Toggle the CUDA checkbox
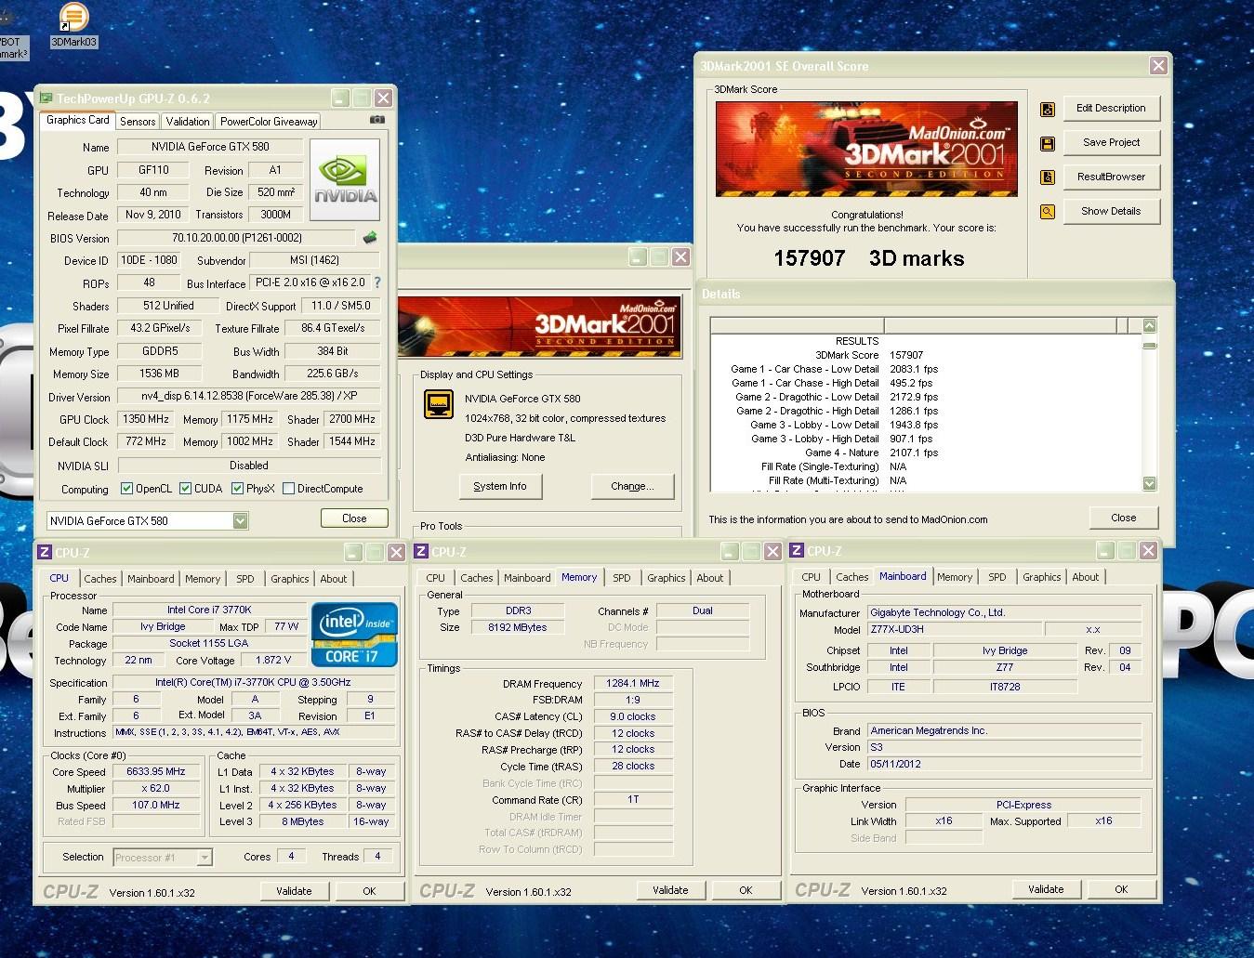The height and width of the screenshot is (958, 1254). point(186,489)
